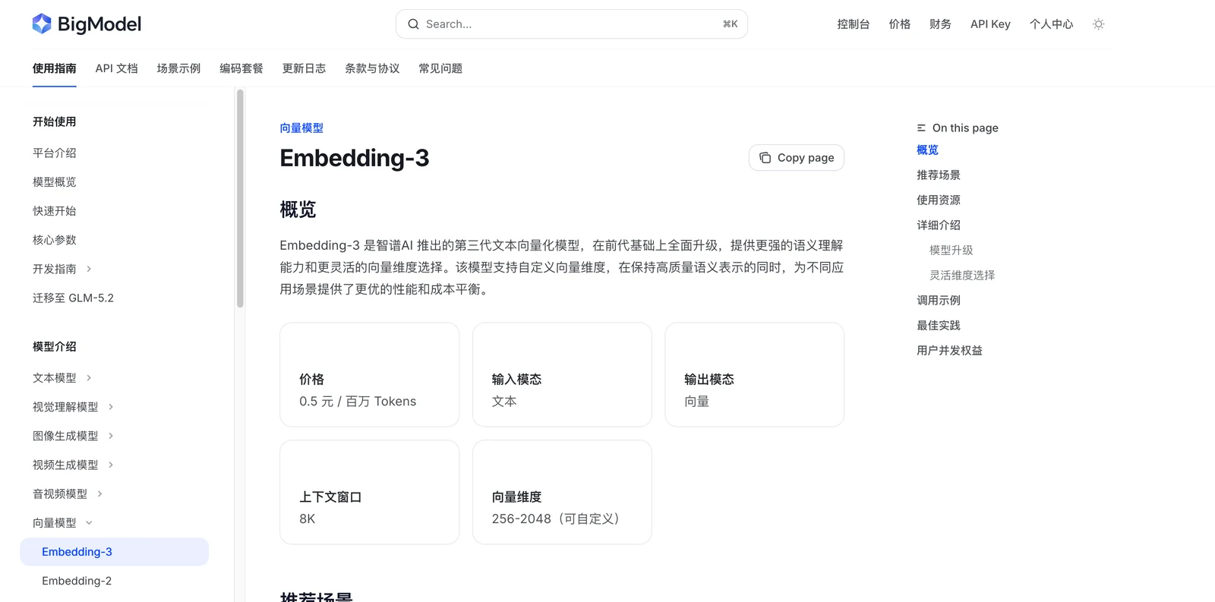Image resolution: width=1215 pixels, height=602 pixels.
Task: Open API Key in the top navigation
Action: pos(990,24)
